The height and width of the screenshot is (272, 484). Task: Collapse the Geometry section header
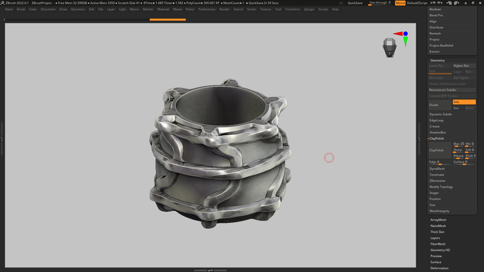point(437,60)
